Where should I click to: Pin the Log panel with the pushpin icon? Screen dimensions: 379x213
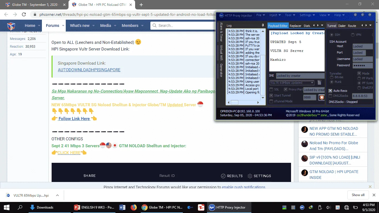(x=263, y=26)
